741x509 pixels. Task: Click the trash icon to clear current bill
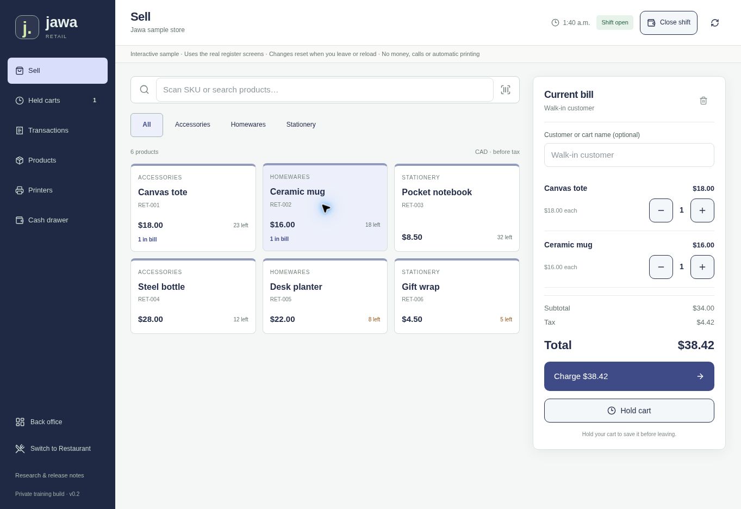[703, 101]
